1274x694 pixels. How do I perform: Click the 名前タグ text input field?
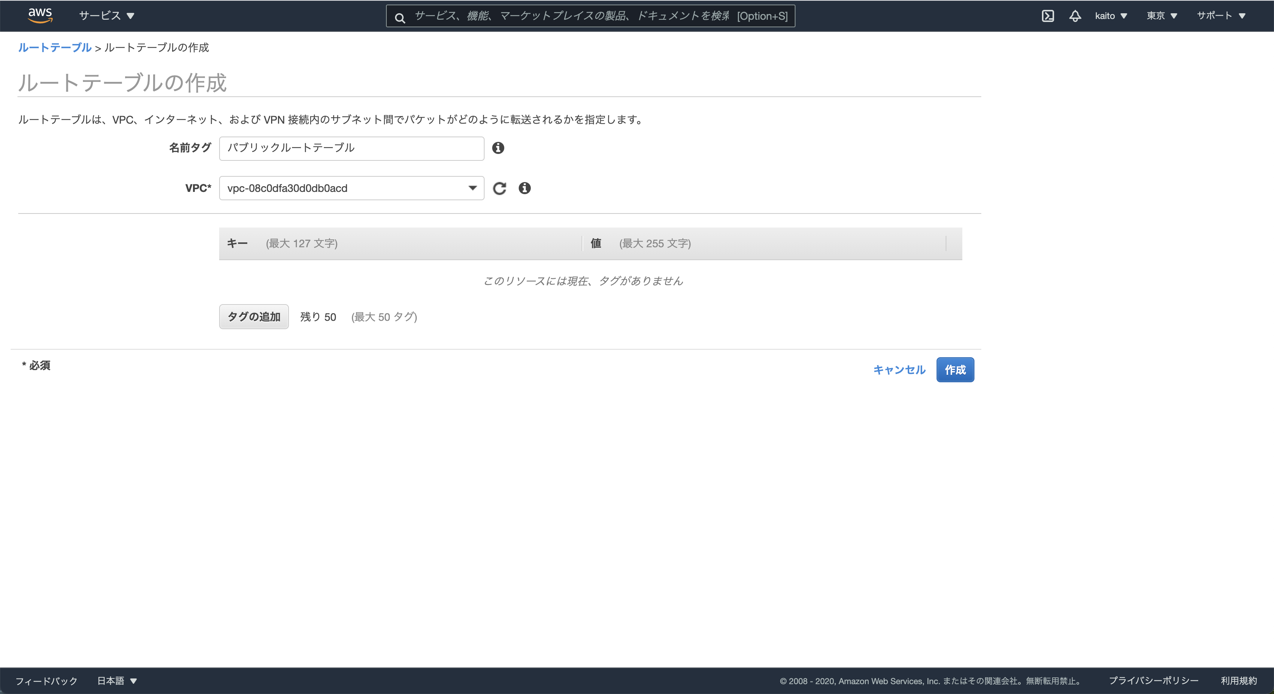pos(351,148)
